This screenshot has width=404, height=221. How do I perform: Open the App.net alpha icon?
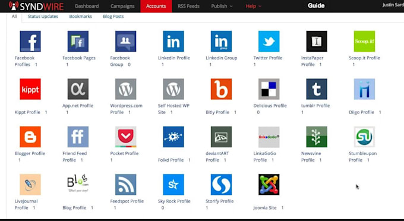[x=78, y=89]
